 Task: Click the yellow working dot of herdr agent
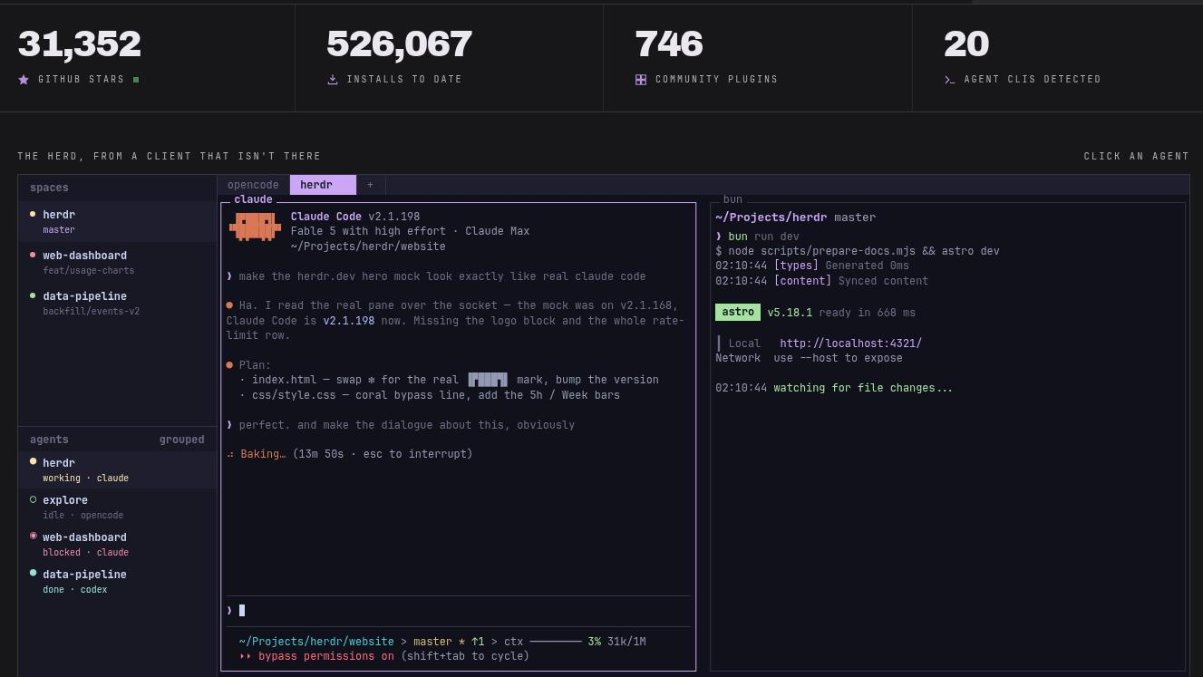coord(33,462)
